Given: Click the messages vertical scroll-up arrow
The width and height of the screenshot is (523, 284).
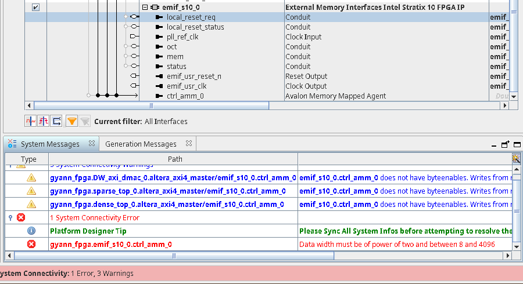Looking at the screenshot, I should tap(517, 169).
